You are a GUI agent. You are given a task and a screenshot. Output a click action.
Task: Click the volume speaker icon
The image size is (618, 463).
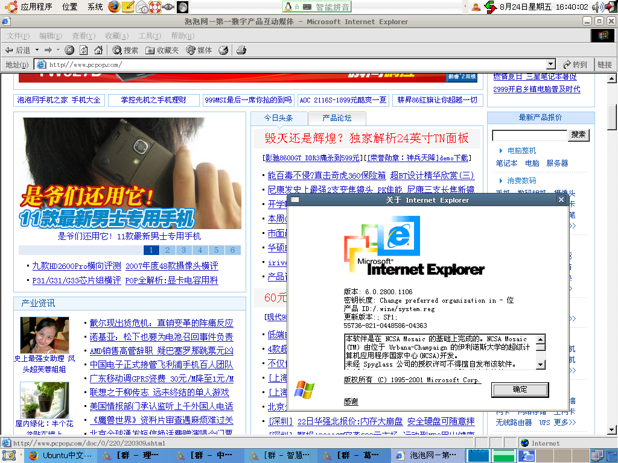pos(597,7)
